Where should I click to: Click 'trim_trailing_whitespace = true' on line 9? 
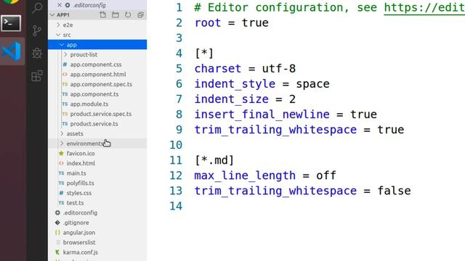pos(299,130)
